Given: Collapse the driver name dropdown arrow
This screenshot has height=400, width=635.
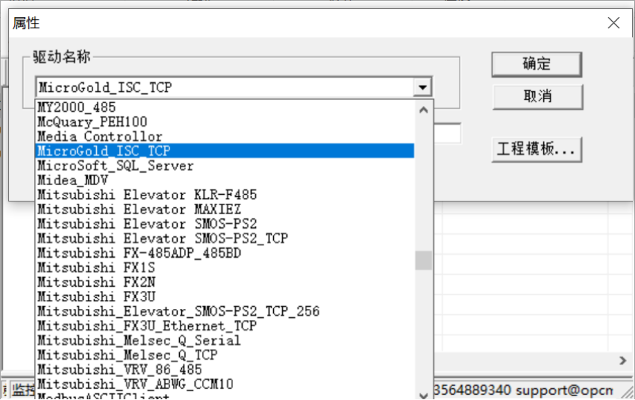Looking at the screenshot, I should point(423,87).
